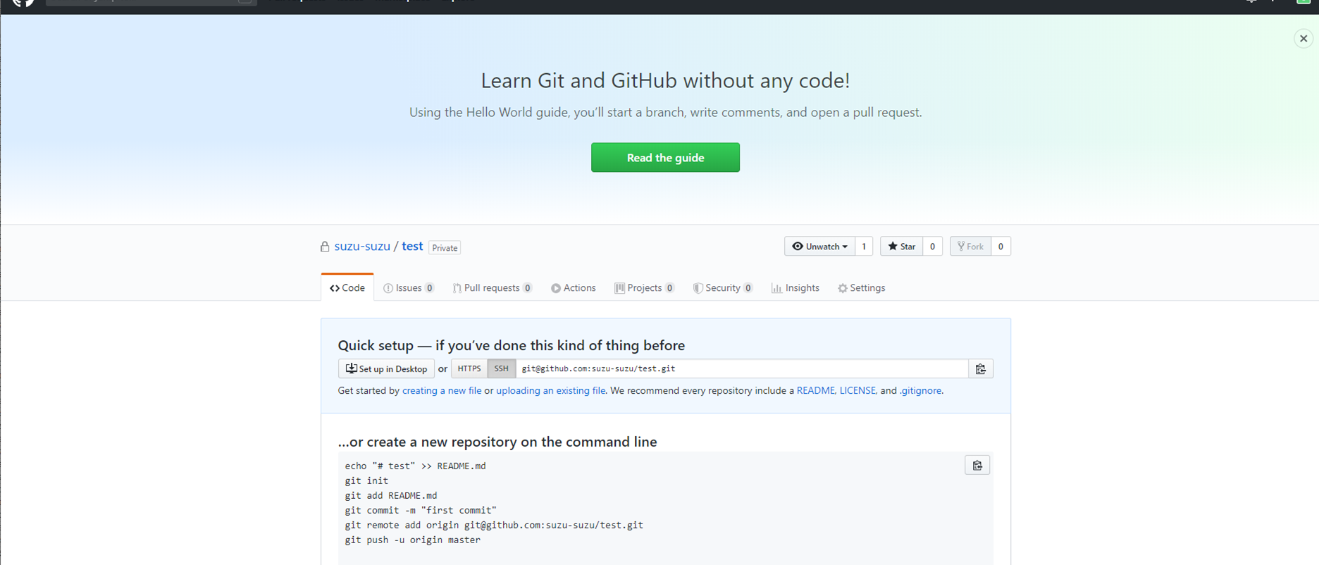The height and width of the screenshot is (565, 1319).
Task: Click the 'git remote add origin' line
Action: [x=494, y=525]
